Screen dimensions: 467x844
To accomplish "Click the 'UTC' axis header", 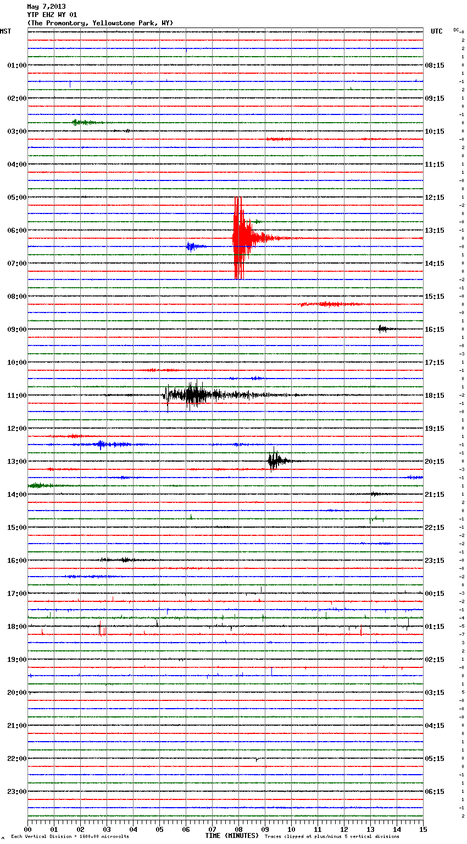I will pos(437,31).
